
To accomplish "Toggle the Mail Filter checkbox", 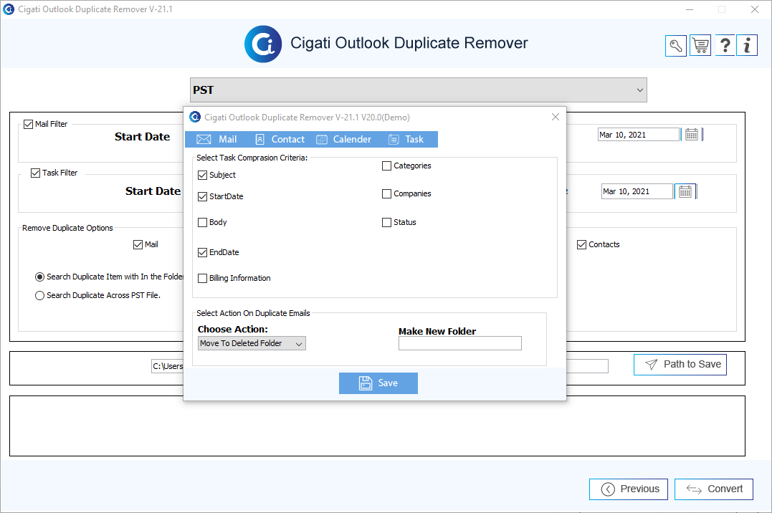I will (29, 124).
